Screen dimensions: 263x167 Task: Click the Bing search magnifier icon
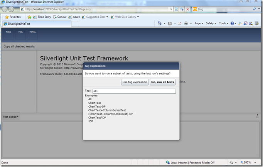pos(255,9)
